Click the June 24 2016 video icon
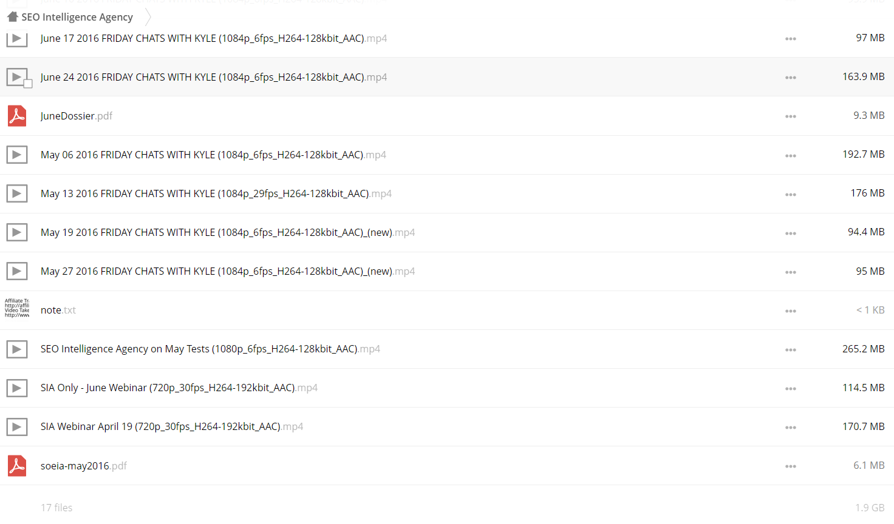This screenshot has width=894, height=524. (17, 77)
